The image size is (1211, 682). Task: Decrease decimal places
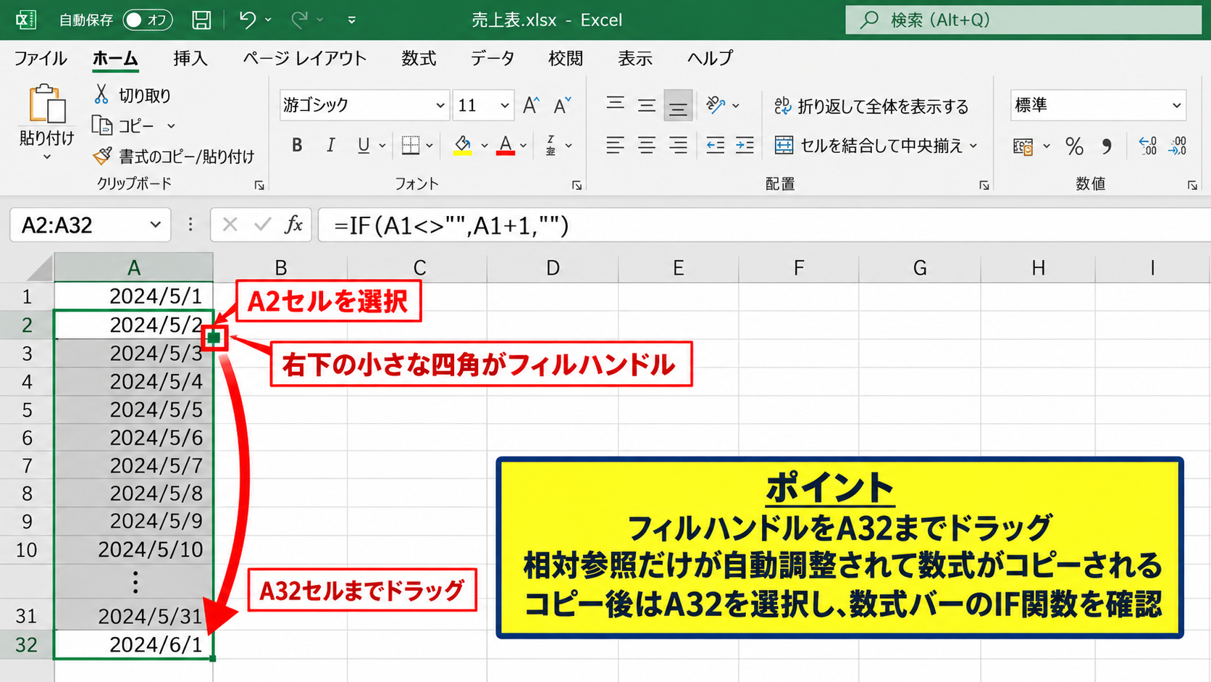point(1178,146)
